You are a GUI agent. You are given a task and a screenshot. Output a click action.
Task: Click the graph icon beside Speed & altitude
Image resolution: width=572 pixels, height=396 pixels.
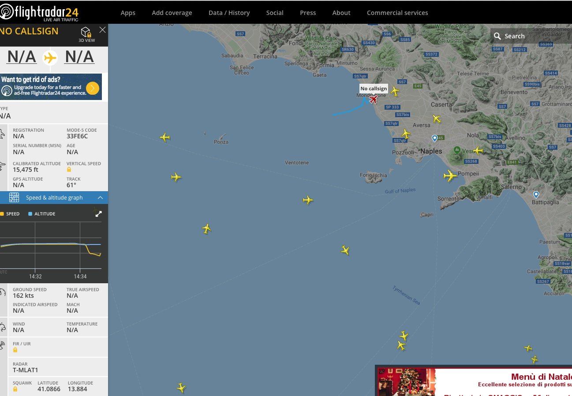point(14,197)
